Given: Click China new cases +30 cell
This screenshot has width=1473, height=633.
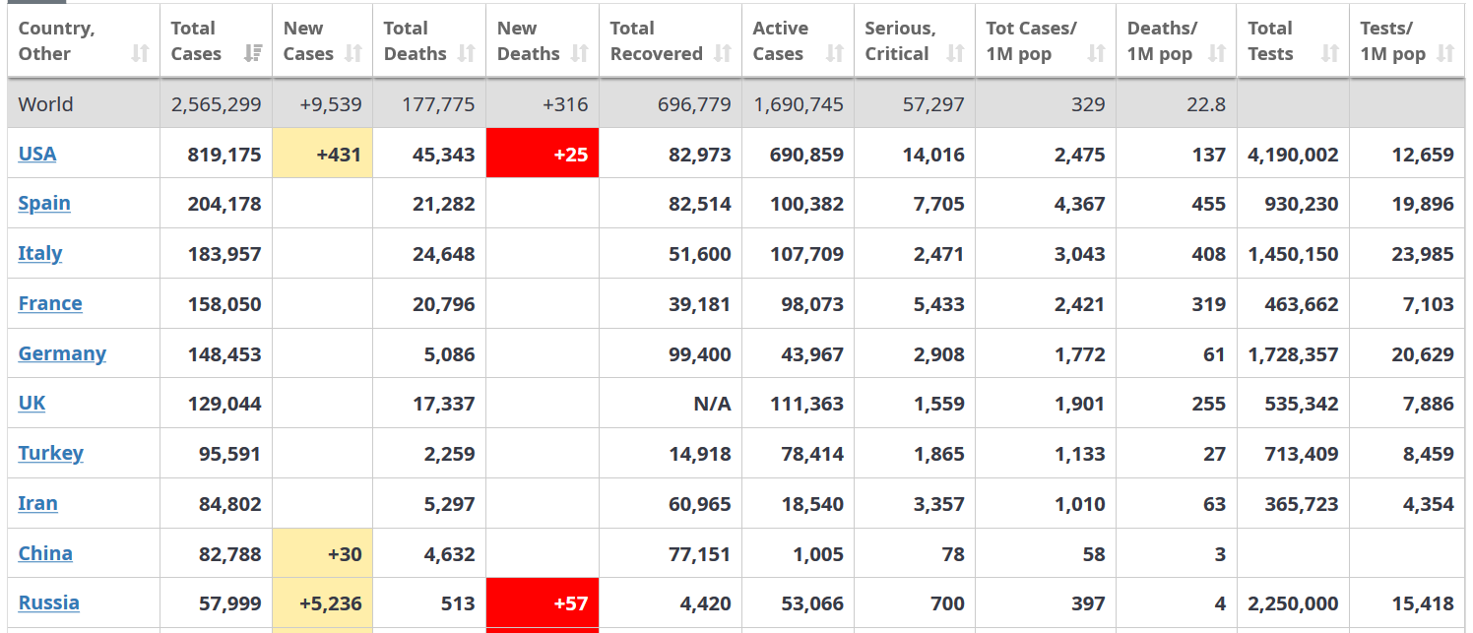Looking at the screenshot, I should pos(323,553).
